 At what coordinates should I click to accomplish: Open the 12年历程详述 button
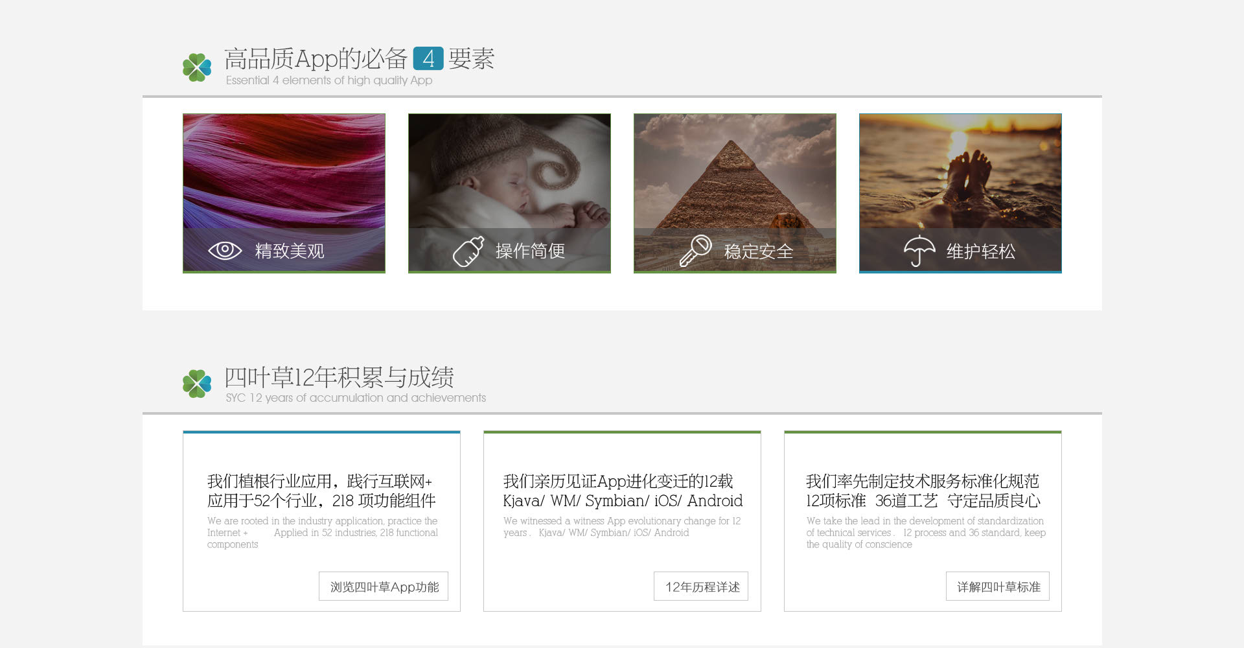701,586
